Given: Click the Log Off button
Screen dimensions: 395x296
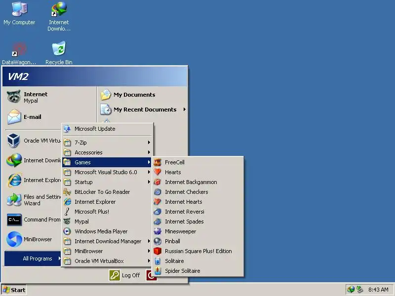Looking at the screenshot, I should point(124,275).
